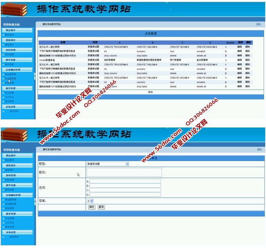Open the 理论教学 sub-link on the 多选管理 page sidebar
The width and height of the screenshot is (266, 248).
(9, 35)
